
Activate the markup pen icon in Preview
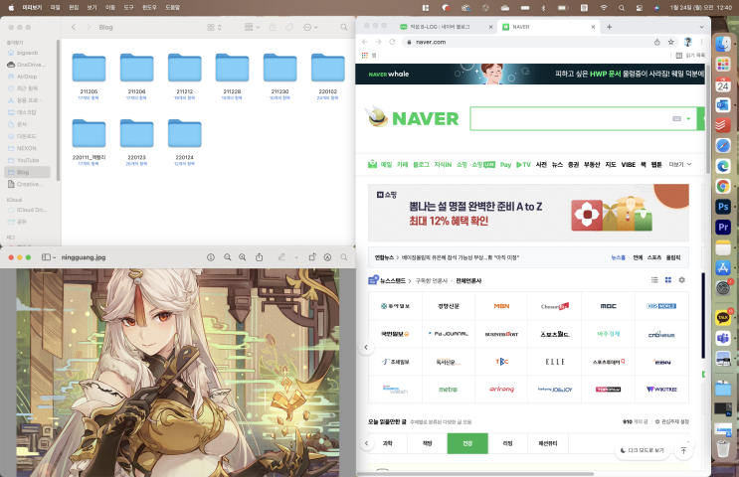pos(281,257)
